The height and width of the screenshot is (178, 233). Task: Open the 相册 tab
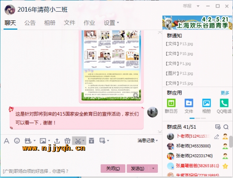(x=50, y=23)
